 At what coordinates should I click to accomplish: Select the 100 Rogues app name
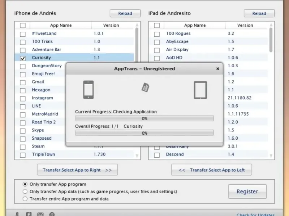click(178, 33)
